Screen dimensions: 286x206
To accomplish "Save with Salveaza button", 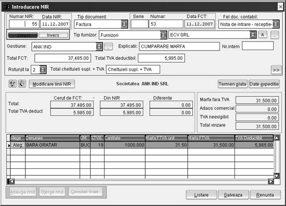I will (x=233, y=195).
